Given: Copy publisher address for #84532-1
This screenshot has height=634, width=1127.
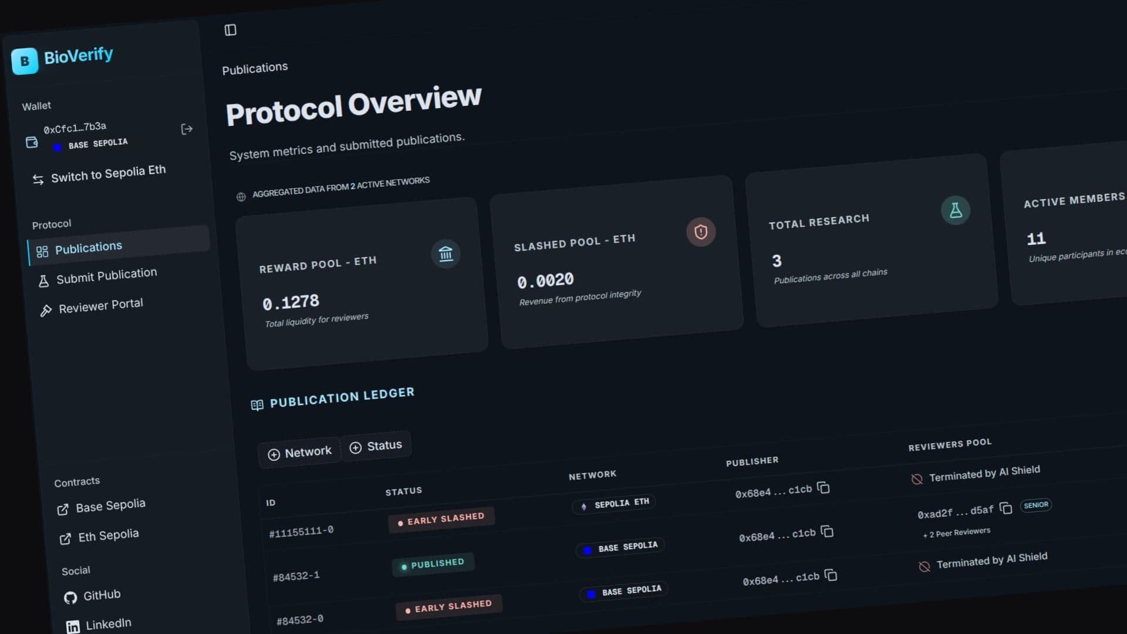Looking at the screenshot, I should tap(827, 532).
